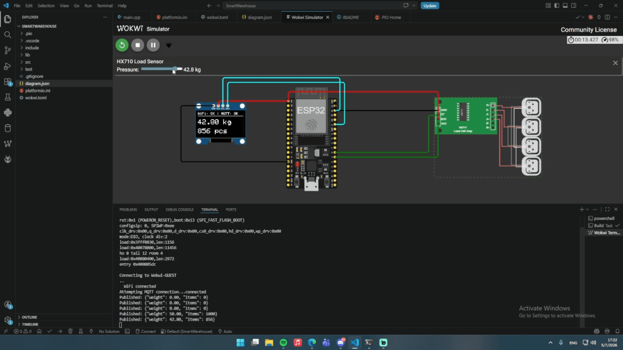Screen dimensions: 623x350
Task: Switch to the platformio.ini editor tab
Action: tap(174, 17)
